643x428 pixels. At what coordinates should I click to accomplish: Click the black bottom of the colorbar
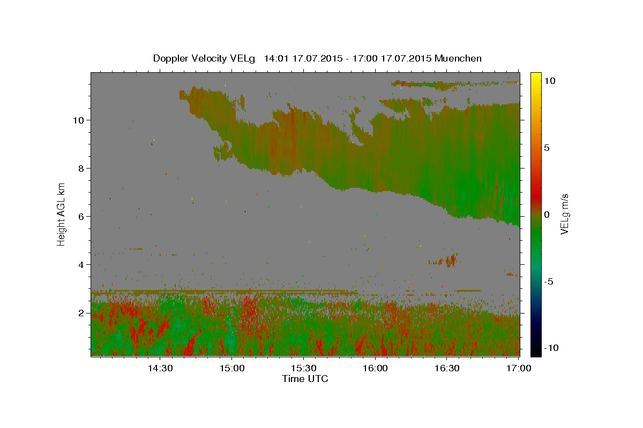click(535, 350)
